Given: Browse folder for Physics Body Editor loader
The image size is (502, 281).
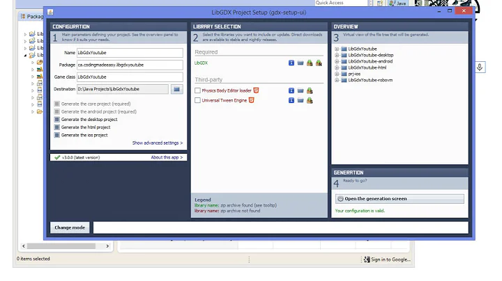Looking at the screenshot, I should pyautogui.click(x=301, y=90).
